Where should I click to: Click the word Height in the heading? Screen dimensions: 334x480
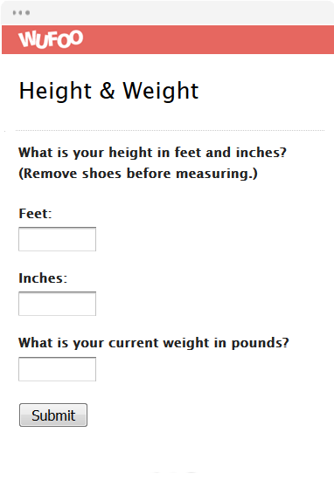coord(55,91)
